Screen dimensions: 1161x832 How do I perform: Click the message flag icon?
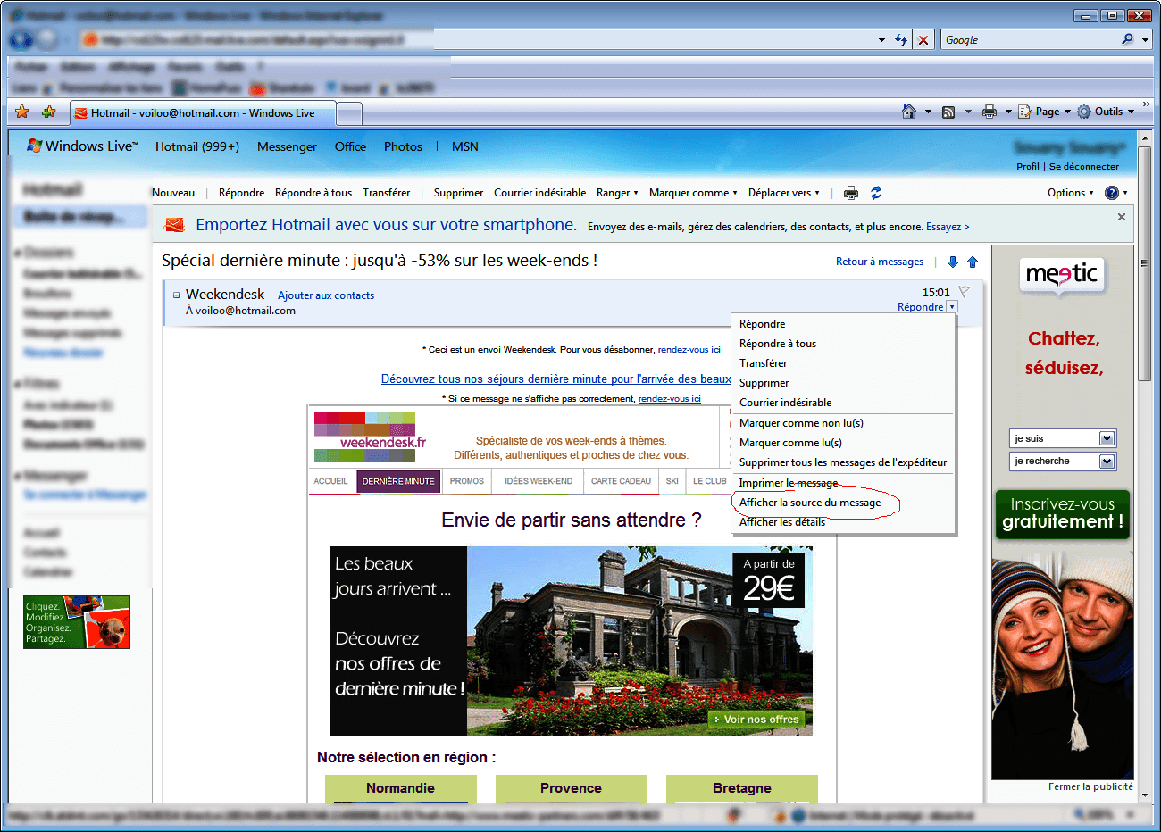[964, 291]
